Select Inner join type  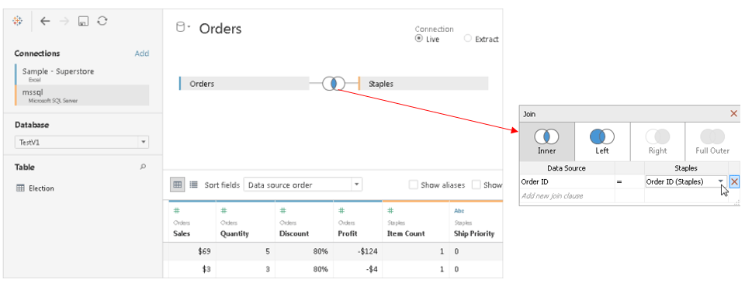pos(547,142)
